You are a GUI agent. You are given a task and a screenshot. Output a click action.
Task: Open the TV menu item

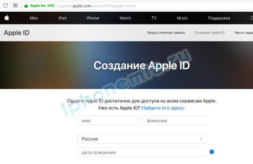[x=154, y=18]
